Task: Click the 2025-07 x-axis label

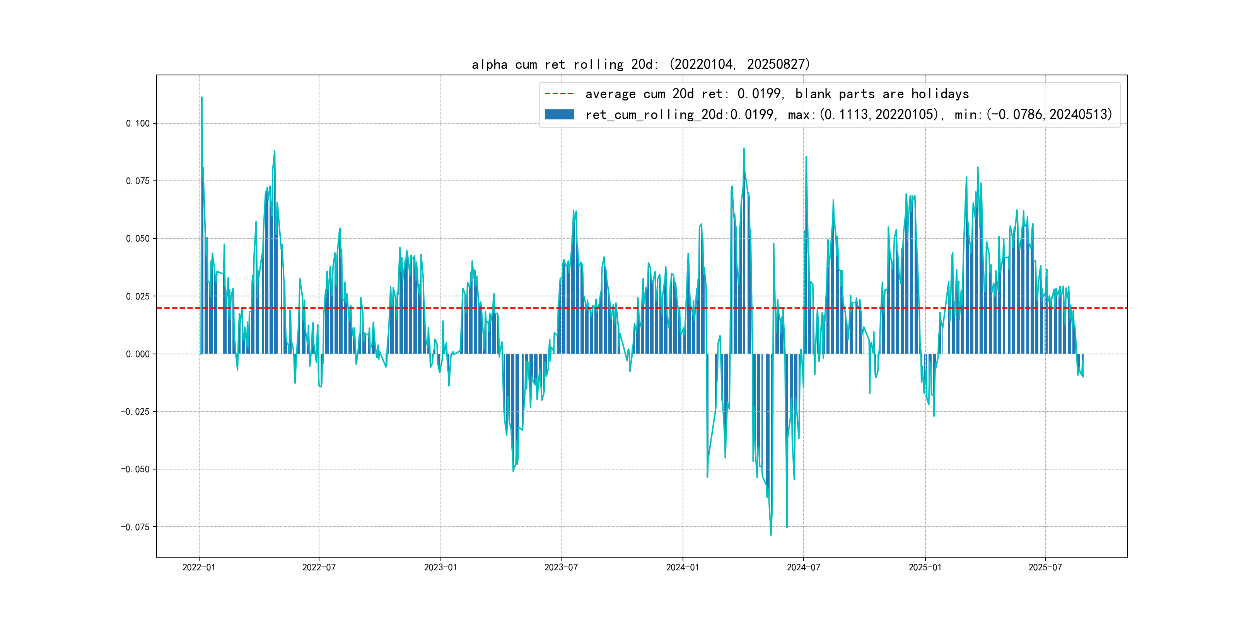Action: (1045, 567)
